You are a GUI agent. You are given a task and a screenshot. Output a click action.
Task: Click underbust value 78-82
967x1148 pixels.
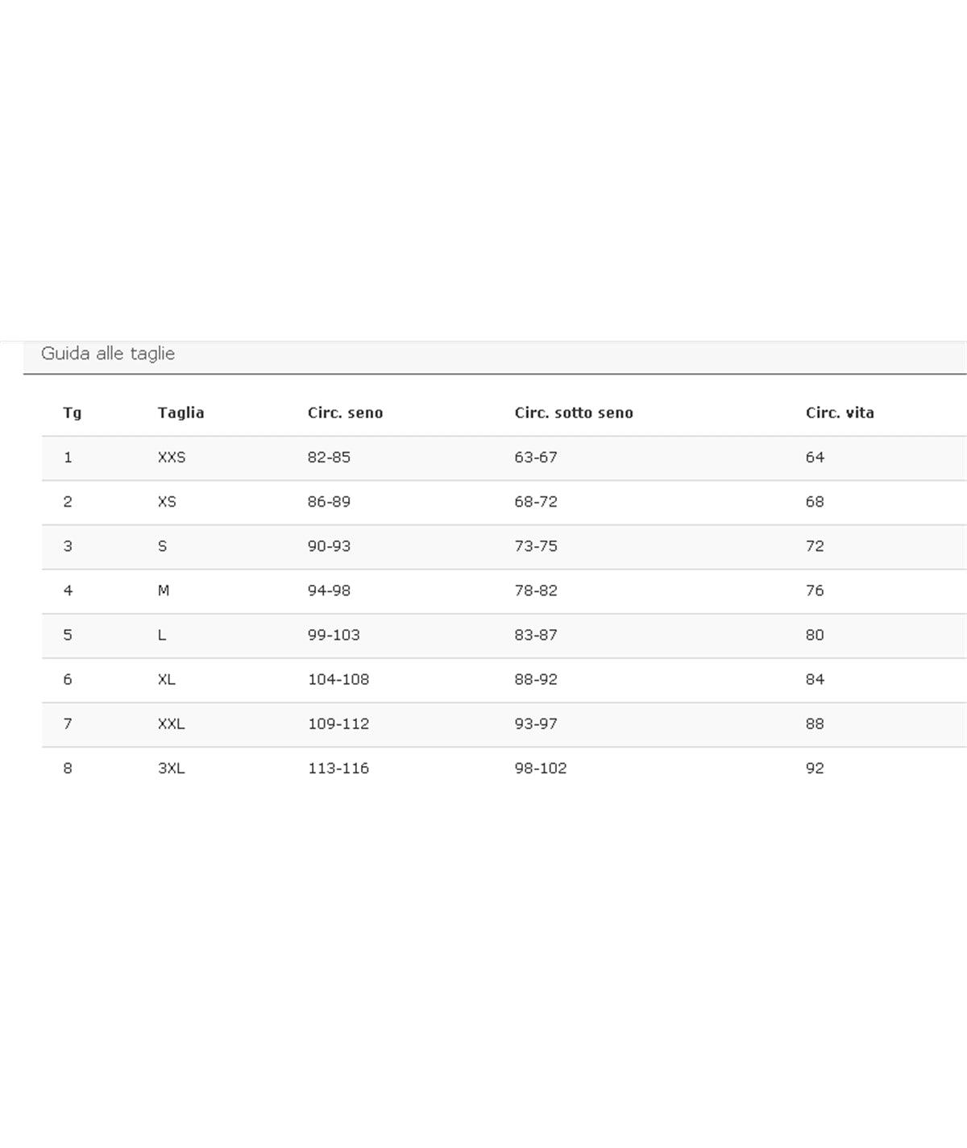coord(536,591)
